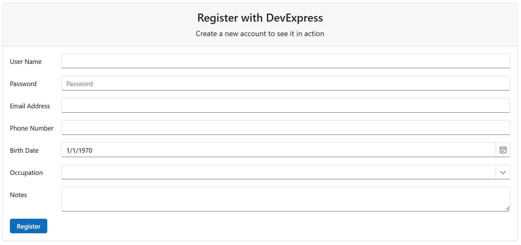Expand the Occupation dropdown list
521x245 pixels.
coord(503,172)
